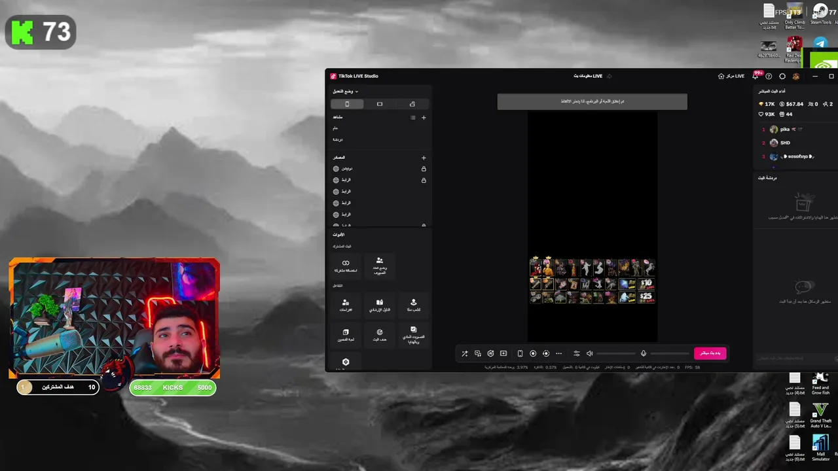
Task: Open the profile avatar menu
Action: (795, 76)
